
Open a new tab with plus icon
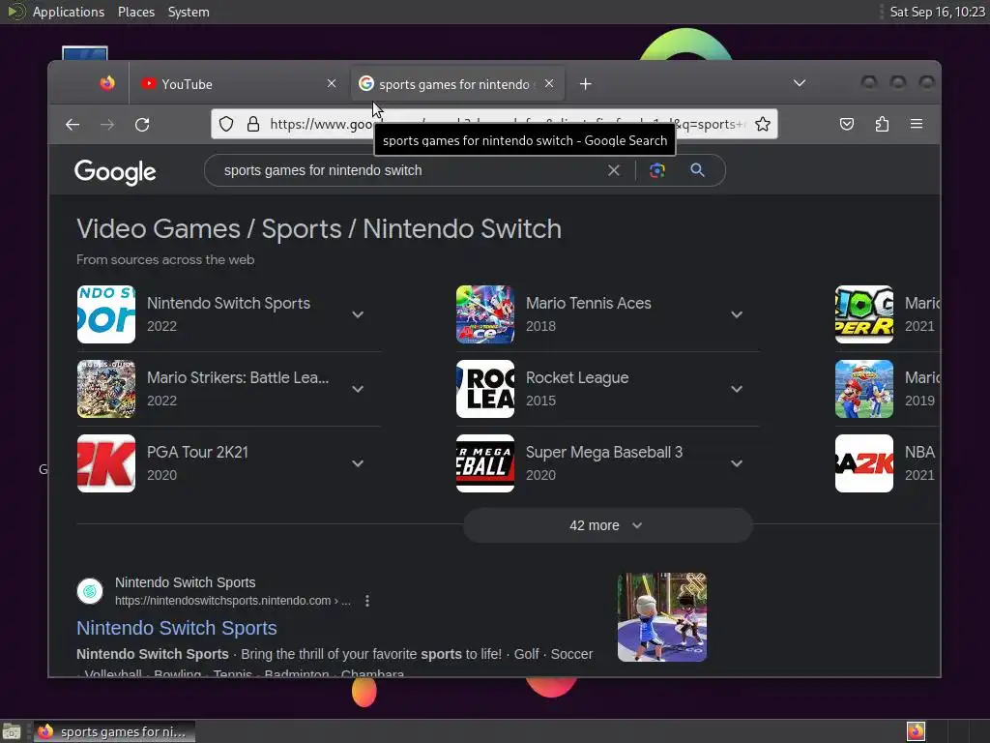pos(585,83)
